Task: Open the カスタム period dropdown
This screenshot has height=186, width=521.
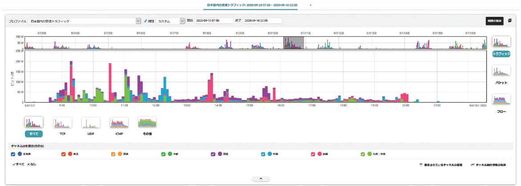Action: (x=182, y=21)
